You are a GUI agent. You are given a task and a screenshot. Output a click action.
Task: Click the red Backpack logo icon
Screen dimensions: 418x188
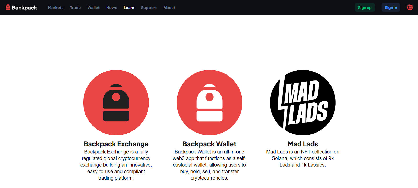pyautogui.click(x=8, y=7)
